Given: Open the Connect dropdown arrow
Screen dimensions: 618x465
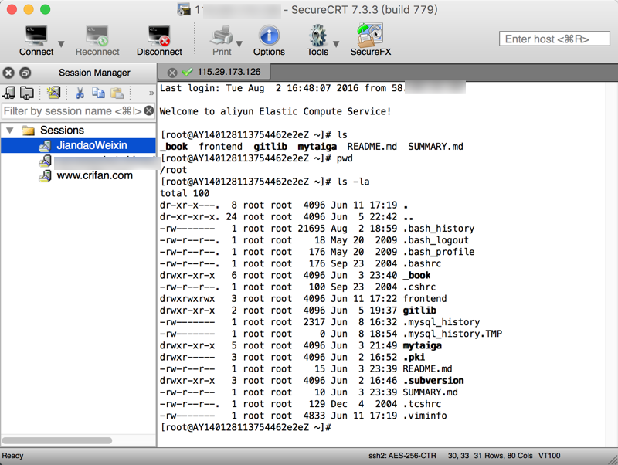Looking at the screenshot, I should pyautogui.click(x=61, y=44).
